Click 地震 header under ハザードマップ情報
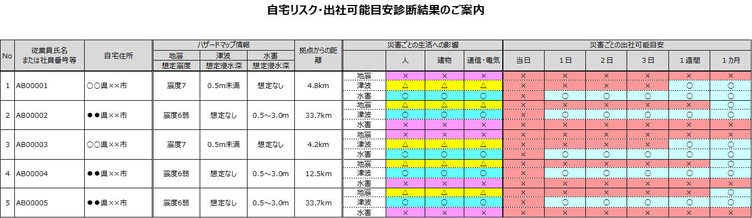752x218 pixels. pyautogui.click(x=176, y=56)
